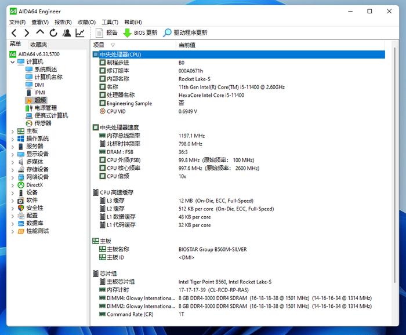
Task: Open the user manage icon
Action: [x=67, y=33]
